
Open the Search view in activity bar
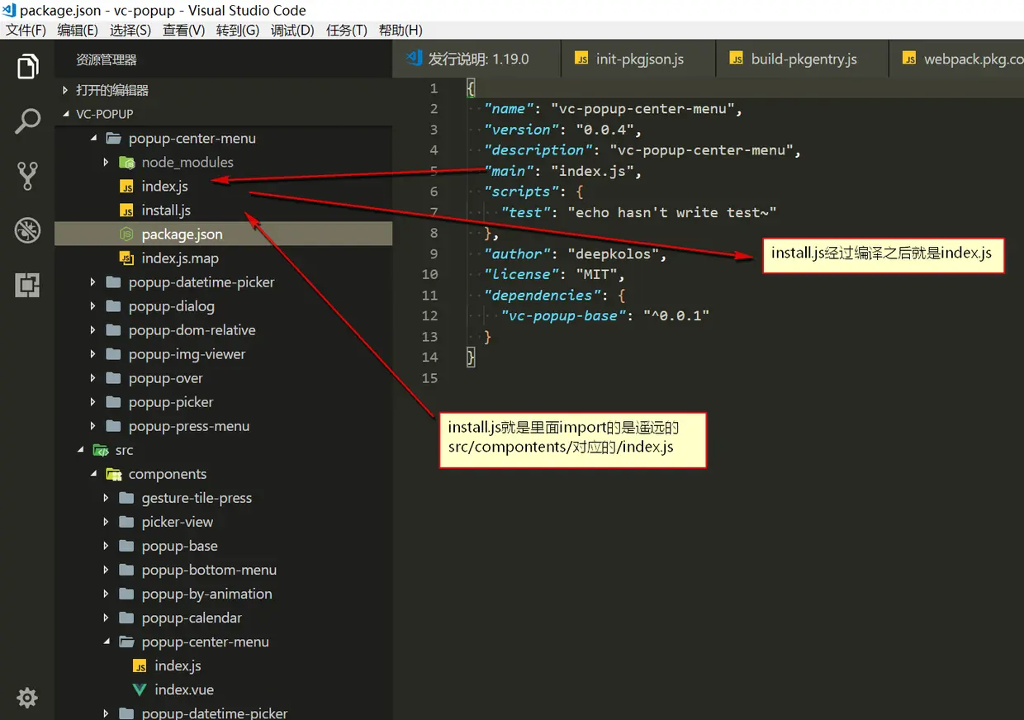pyautogui.click(x=27, y=121)
